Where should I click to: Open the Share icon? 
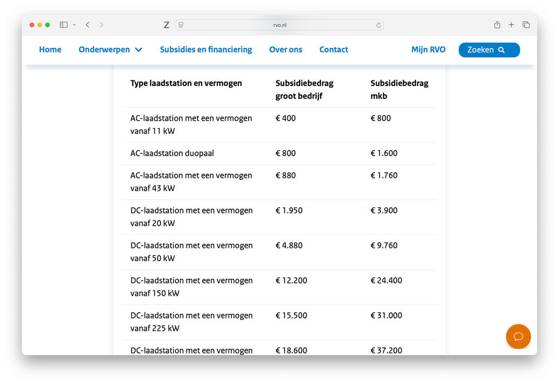(497, 25)
